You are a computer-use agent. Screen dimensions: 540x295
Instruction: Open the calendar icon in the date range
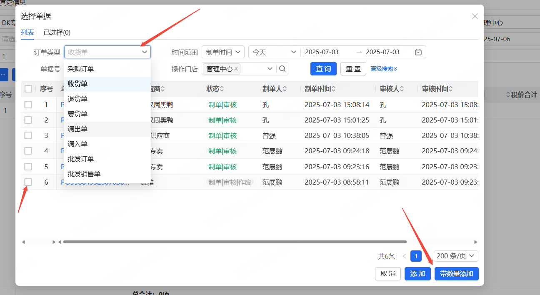[418, 52]
